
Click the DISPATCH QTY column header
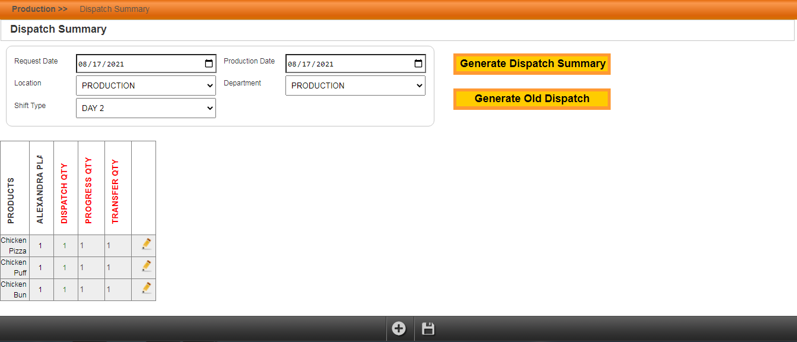65,193
